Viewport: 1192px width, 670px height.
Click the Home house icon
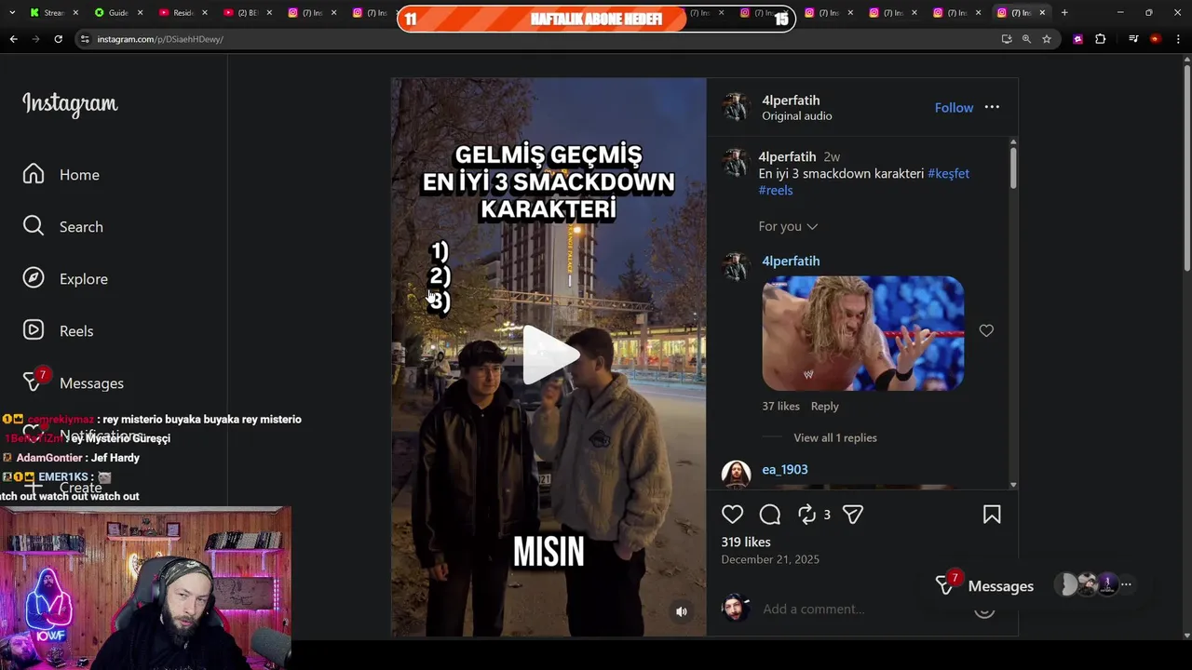[34, 174]
